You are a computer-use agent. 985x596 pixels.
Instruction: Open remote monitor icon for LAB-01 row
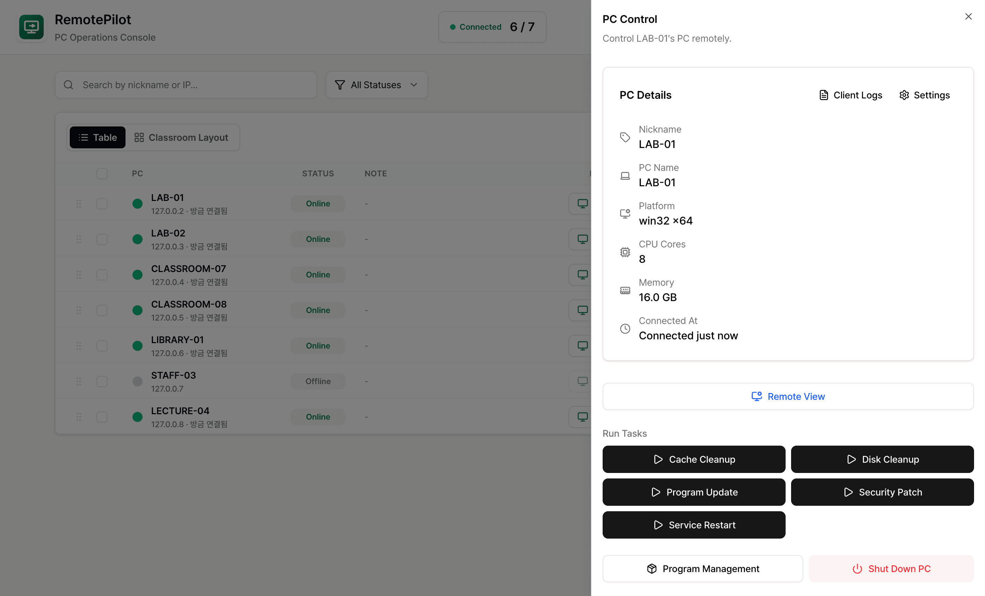coord(582,203)
